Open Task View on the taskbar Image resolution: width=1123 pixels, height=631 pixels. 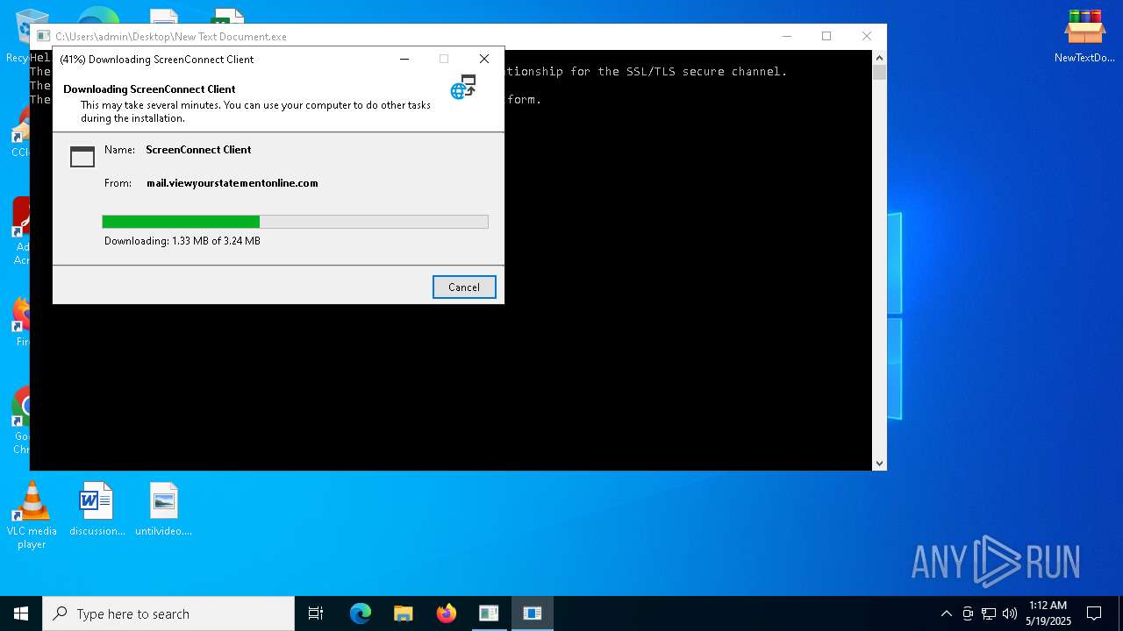(x=316, y=613)
